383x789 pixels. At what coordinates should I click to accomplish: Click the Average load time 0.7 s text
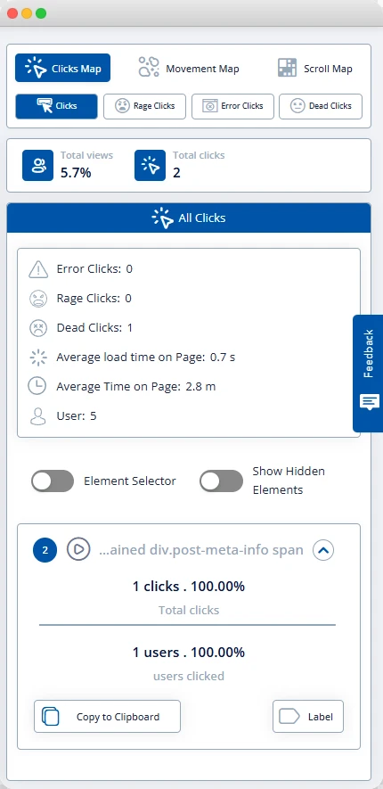[x=146, y=358]
